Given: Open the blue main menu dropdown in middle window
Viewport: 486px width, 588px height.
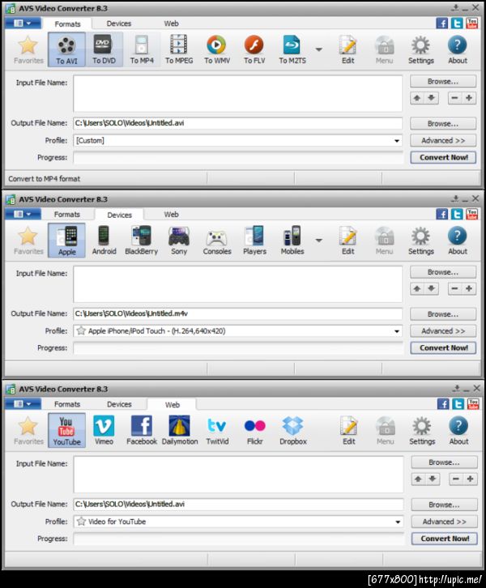Looking at the screenshot, I should pos(23,214).
